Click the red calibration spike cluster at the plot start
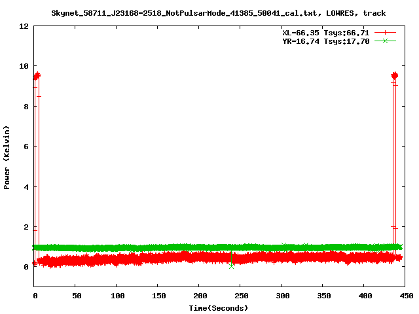 pos(37,76)
